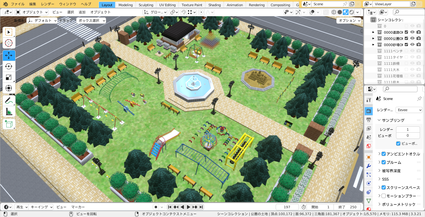Open the Modifier properties tab
The height and width of the screenshot is (217, 425).
369,166
